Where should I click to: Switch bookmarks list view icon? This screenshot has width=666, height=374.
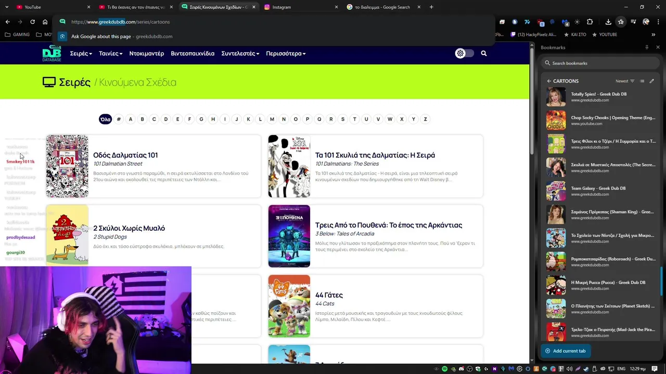click(x=642, y=81)
